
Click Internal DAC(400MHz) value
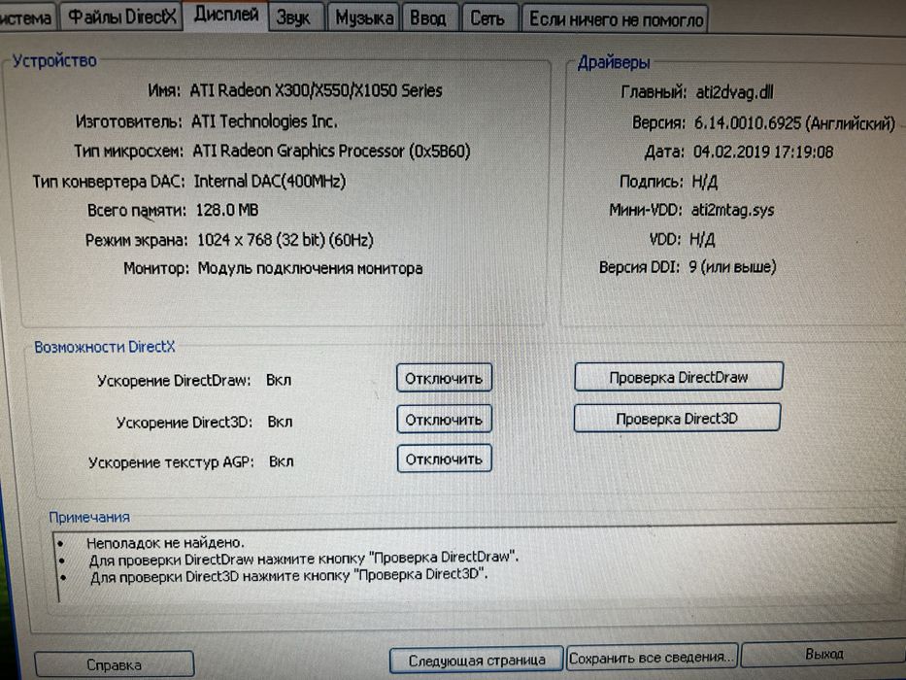(x=270, y=181)
